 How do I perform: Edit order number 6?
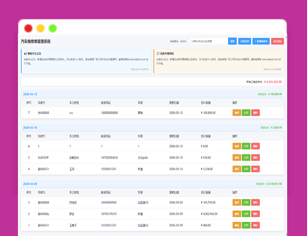pos(237,146)
